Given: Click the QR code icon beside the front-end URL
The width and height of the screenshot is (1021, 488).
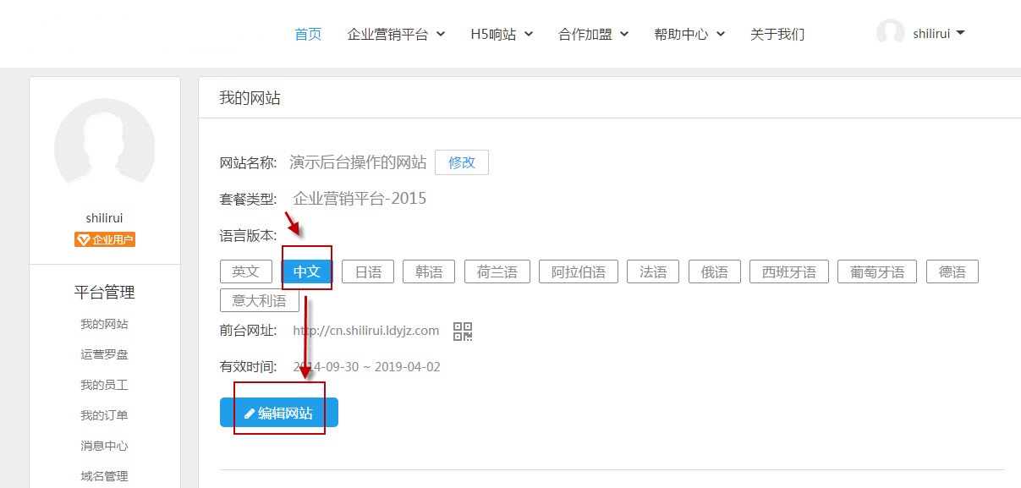Looking at the screenshot, I should (x=463, y=332).
